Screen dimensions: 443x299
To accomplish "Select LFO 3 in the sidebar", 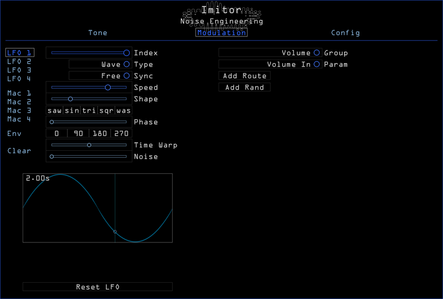I will 19,70.
